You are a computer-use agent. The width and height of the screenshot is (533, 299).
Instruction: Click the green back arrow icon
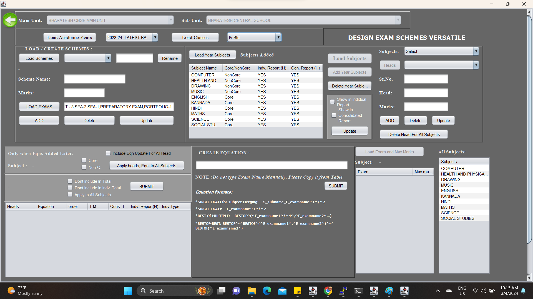[x=10, y=20]
